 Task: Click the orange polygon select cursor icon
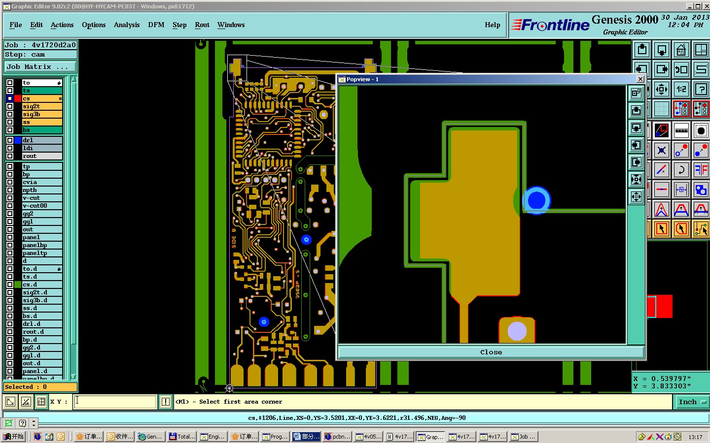coord(681,229)
